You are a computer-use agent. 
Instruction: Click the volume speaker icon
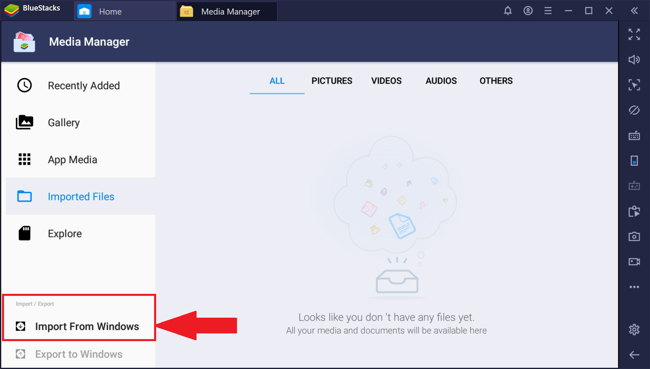pos(634,60)
